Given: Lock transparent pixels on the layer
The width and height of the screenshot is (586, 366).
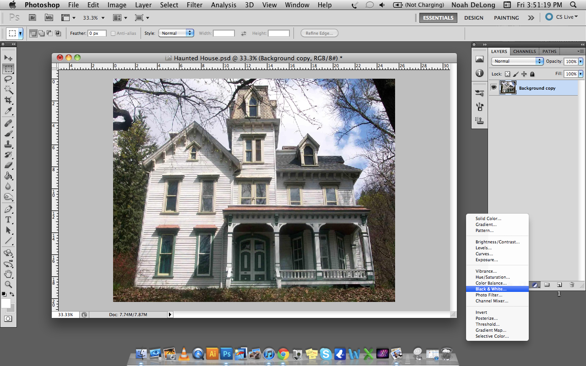Looking at the screenshot, I should click(508, 74).
